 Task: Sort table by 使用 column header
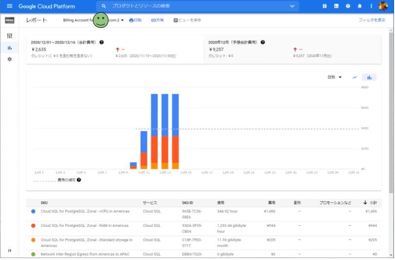pos(220,203)
